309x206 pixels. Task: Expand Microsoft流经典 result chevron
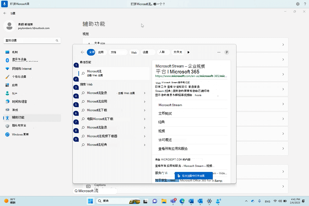[145, 145]
